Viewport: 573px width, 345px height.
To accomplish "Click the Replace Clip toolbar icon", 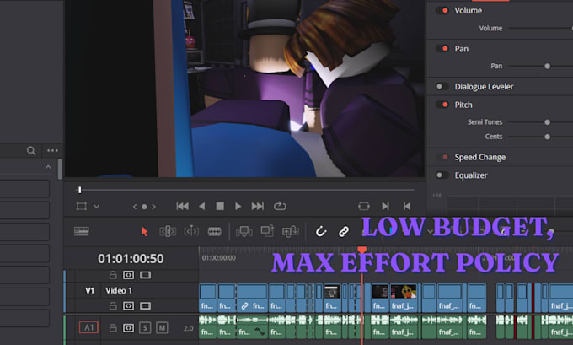I will [x=291, y=231].
